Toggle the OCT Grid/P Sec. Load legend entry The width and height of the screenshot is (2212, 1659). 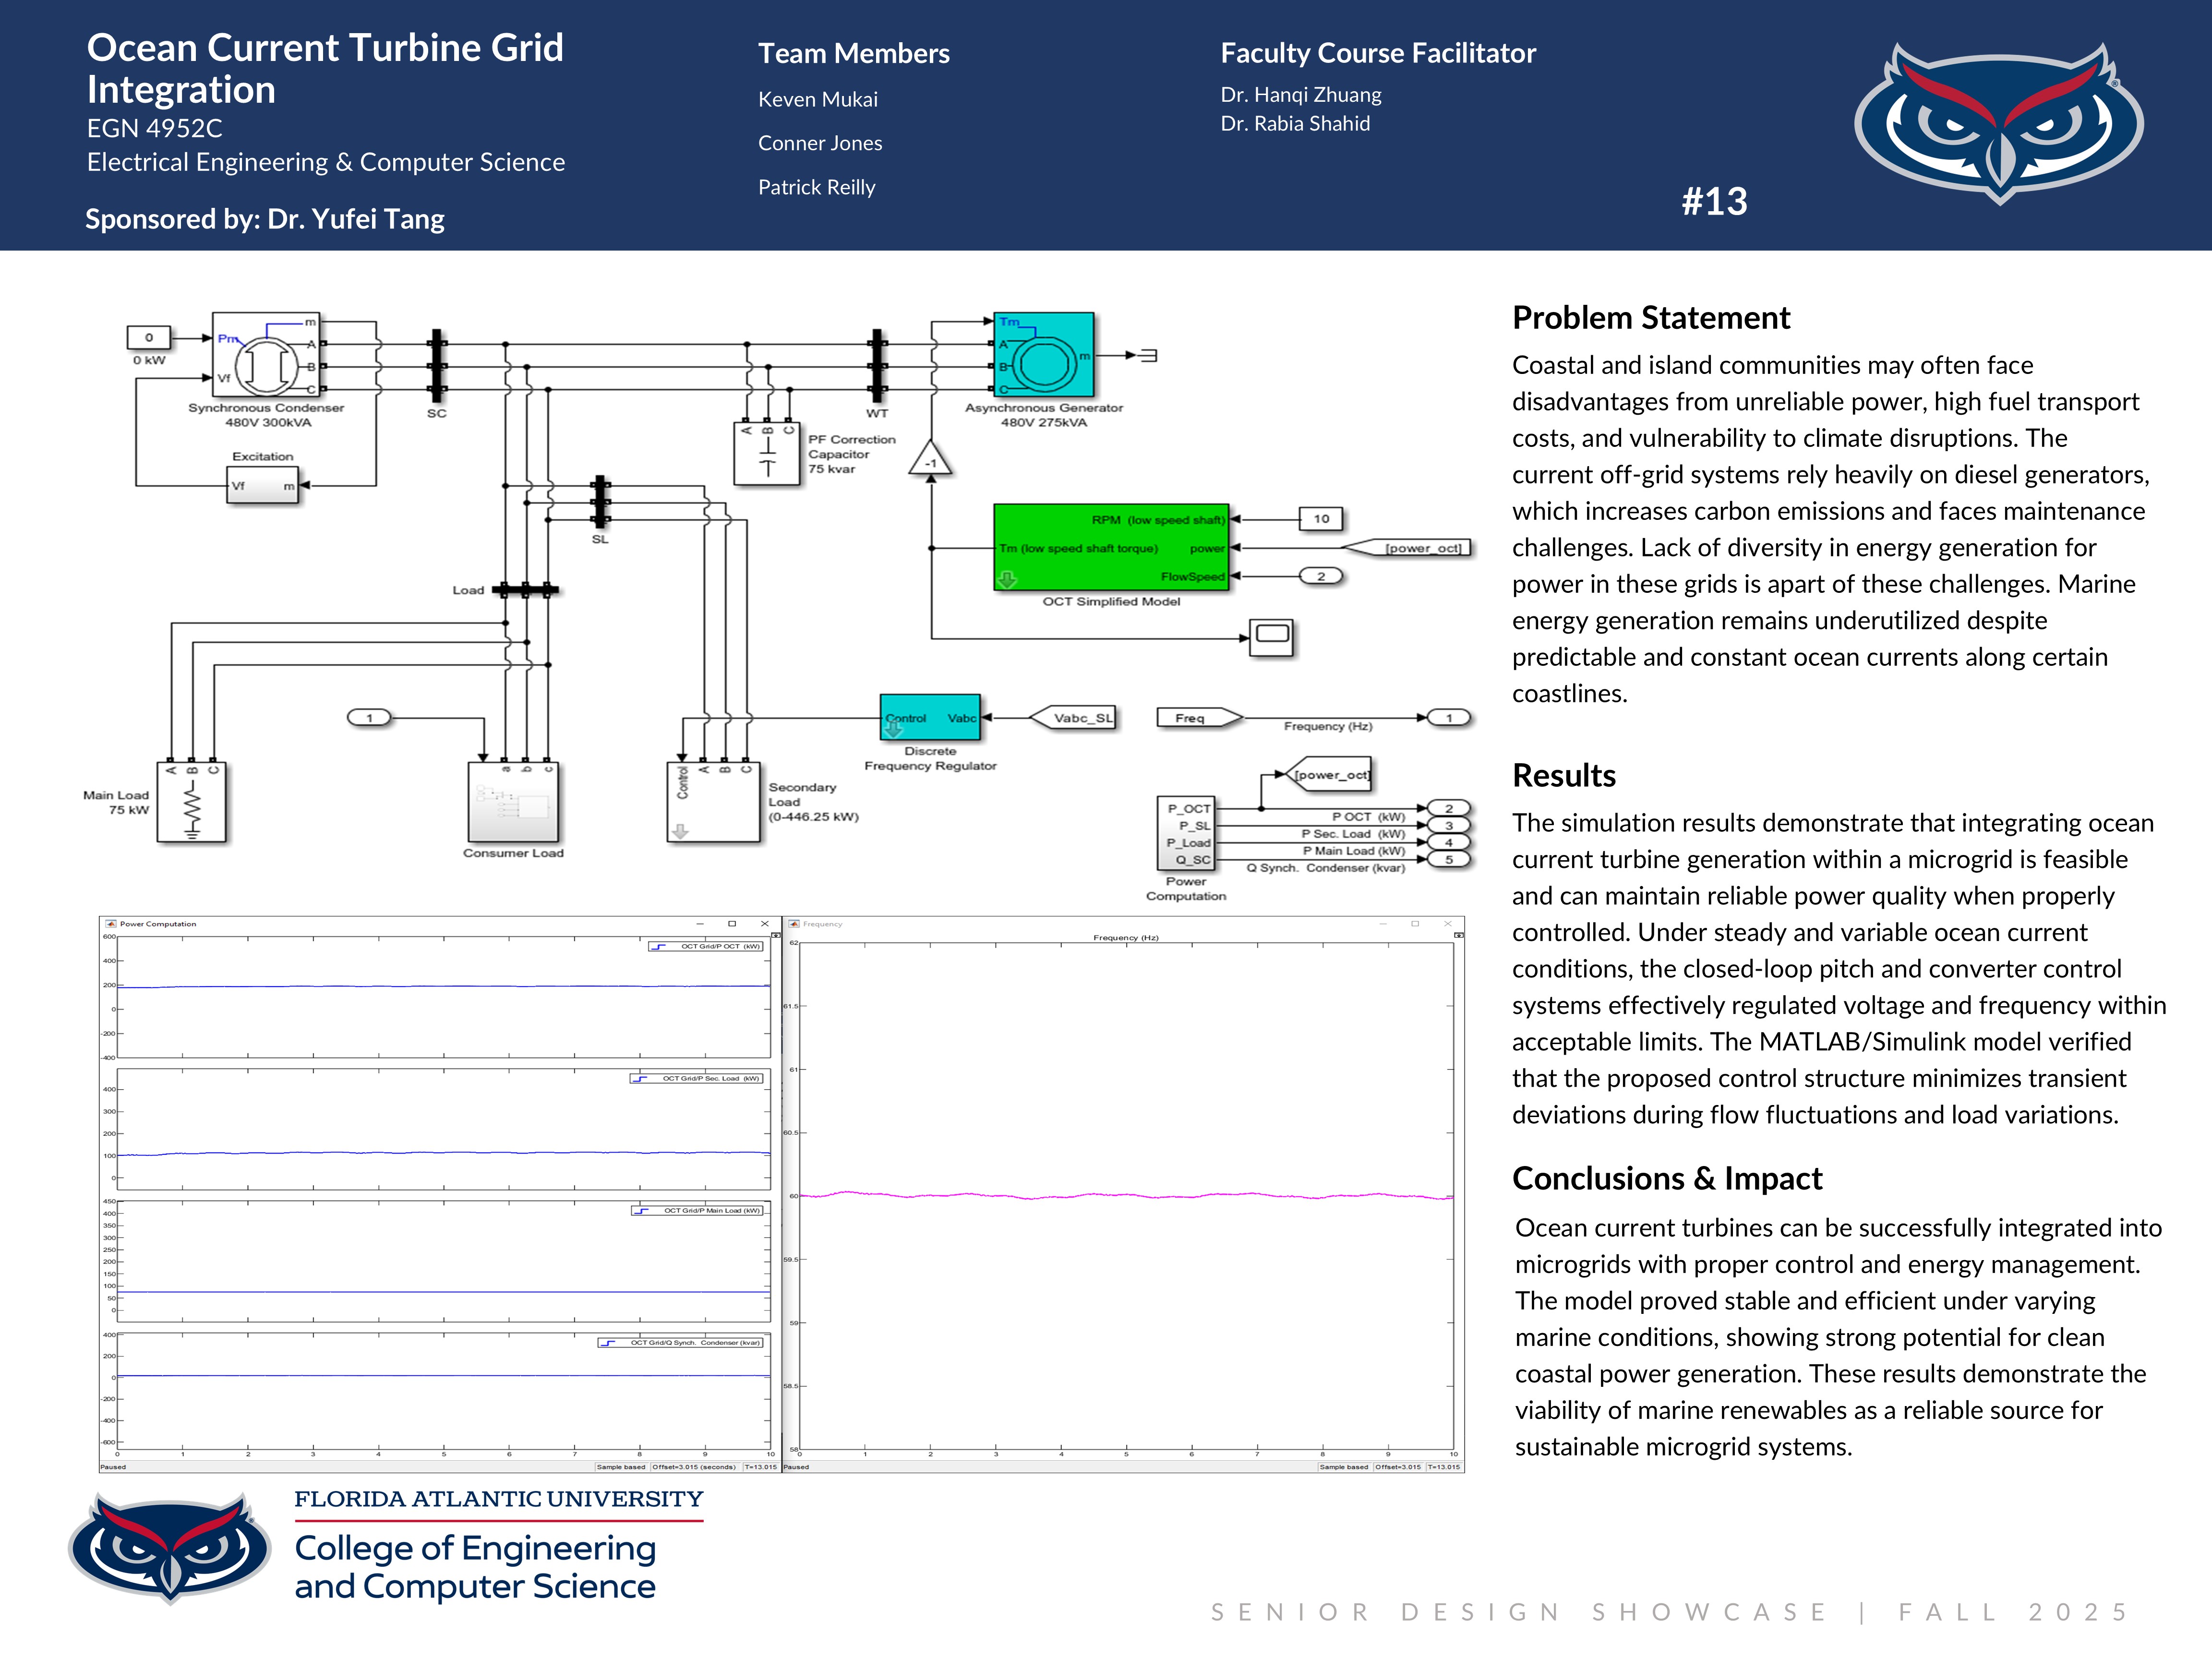697,1078
